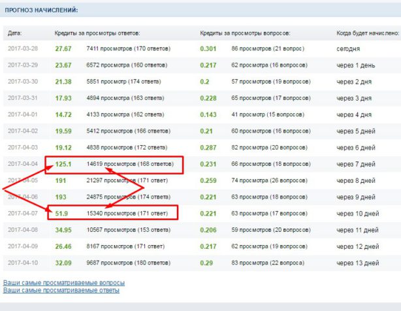This screenshot has width=401, height=311.
Task: Click the 'сегодня' accrual time cell
Action: [x=347, y=48]
